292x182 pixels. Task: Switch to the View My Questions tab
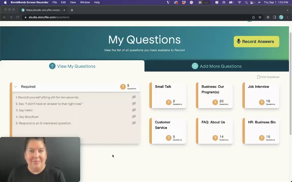click(x=72, y=66)
